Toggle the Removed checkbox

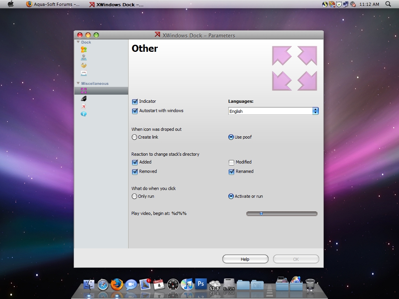tap(135, 172)
